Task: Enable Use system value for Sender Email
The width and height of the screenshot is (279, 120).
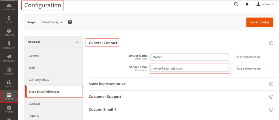Action: tap(235, 68)
